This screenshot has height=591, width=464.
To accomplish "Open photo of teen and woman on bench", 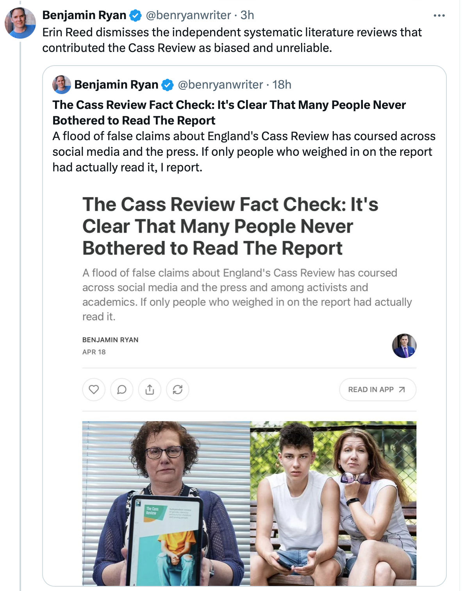I will 333,503.
